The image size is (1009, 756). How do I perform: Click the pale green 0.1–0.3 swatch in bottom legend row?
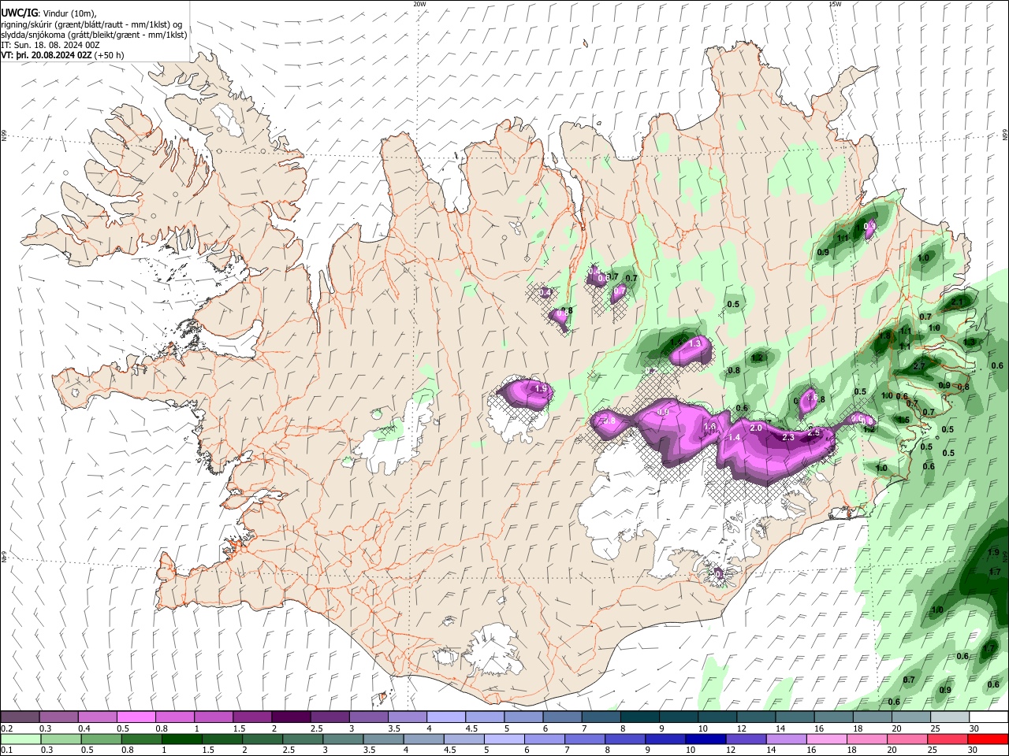(21, 739)
